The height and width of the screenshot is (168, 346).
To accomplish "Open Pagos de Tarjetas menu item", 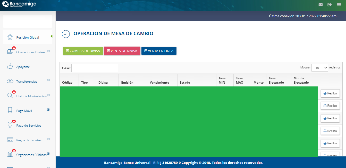I will [x=29, y=140].
